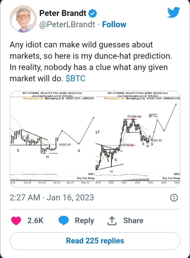Click the Reply text label
Image resolution: width=190 pixels, height=258 pixels.
(x=84, y=221)
